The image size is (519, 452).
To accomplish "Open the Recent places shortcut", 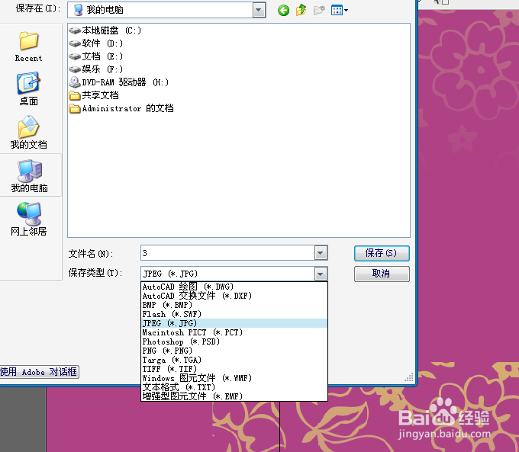I will [28, 46].
